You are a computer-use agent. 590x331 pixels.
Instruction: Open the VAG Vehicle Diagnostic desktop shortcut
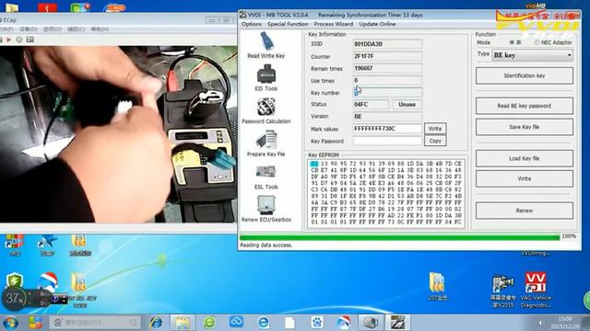[536, 291]
